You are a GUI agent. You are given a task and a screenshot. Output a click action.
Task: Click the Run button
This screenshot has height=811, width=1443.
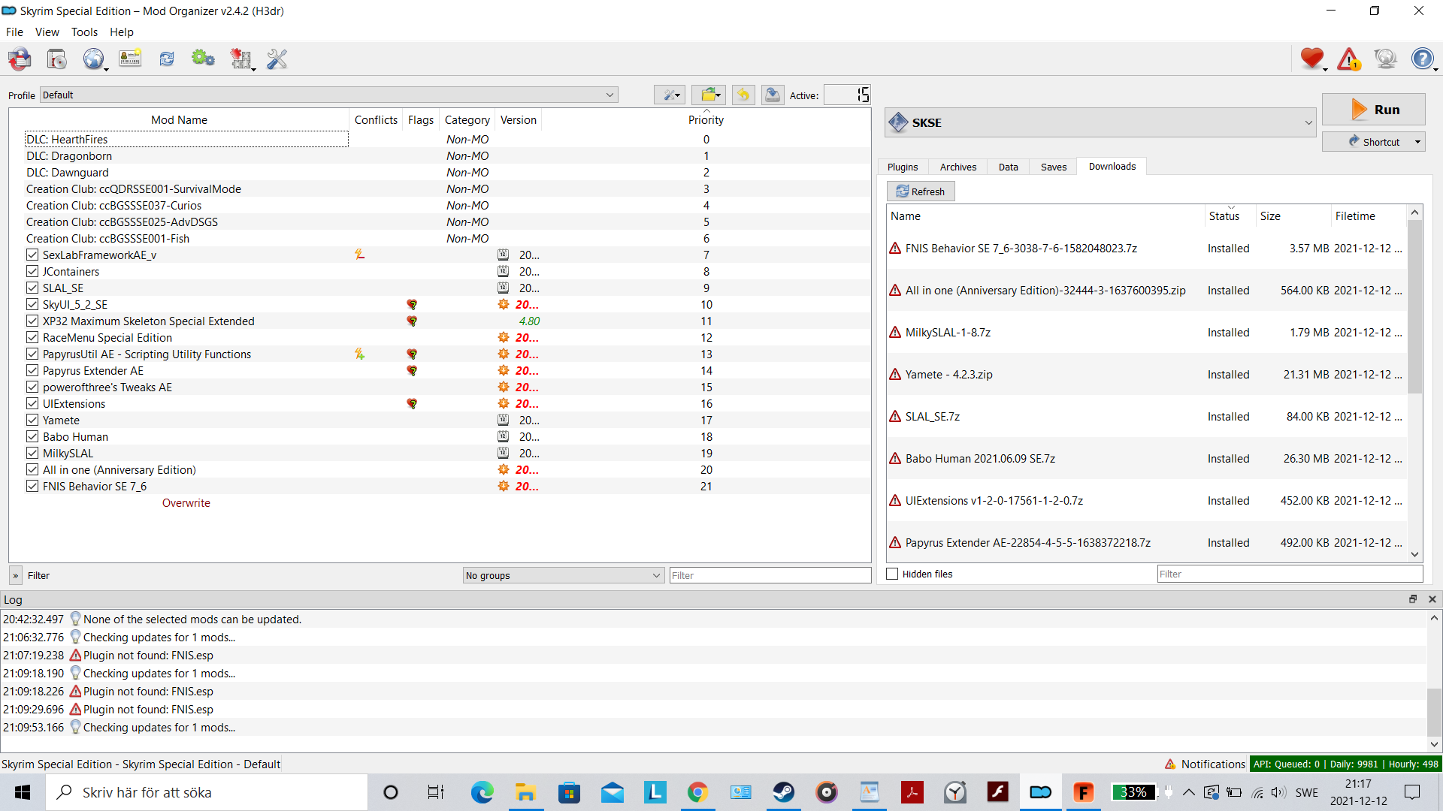[x=1373, y=109]
